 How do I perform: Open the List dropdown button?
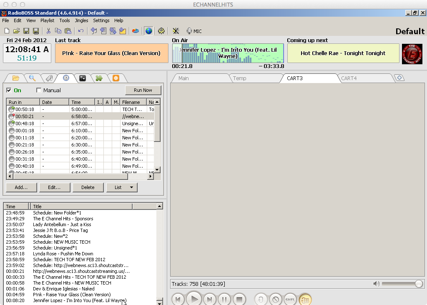(x=122, y=187)
